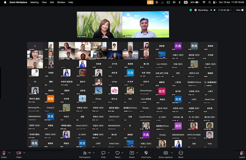
Task: Open the Meeting menu in menu bar
Action: 34,2
